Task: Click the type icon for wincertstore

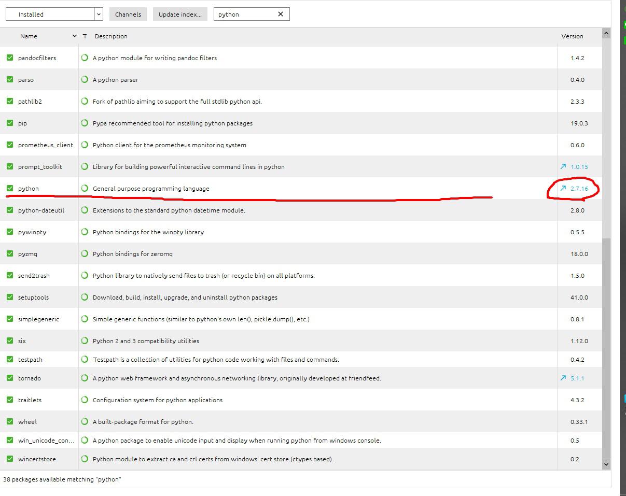Action: click(x=85, y=459)
